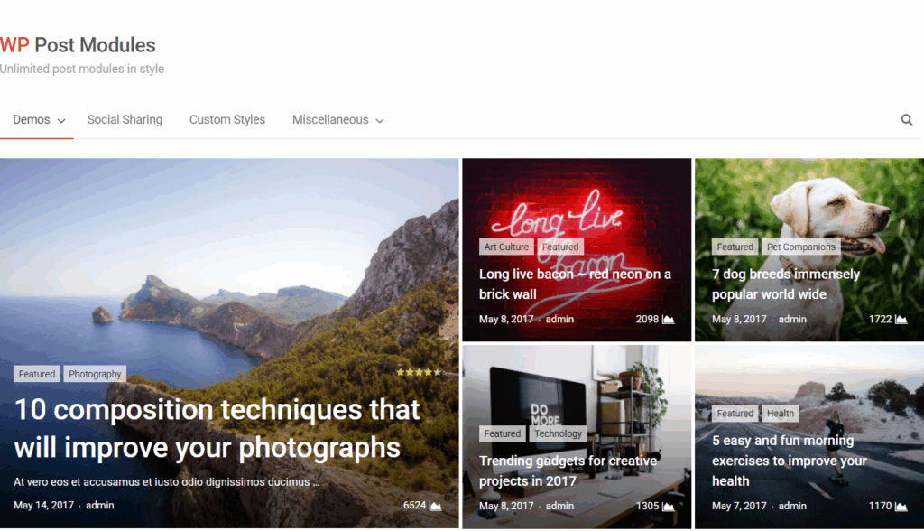This screenshot has height=531, width=924.
Task: Click the WP Post Modules site title
Action: (x=78, y=45)
